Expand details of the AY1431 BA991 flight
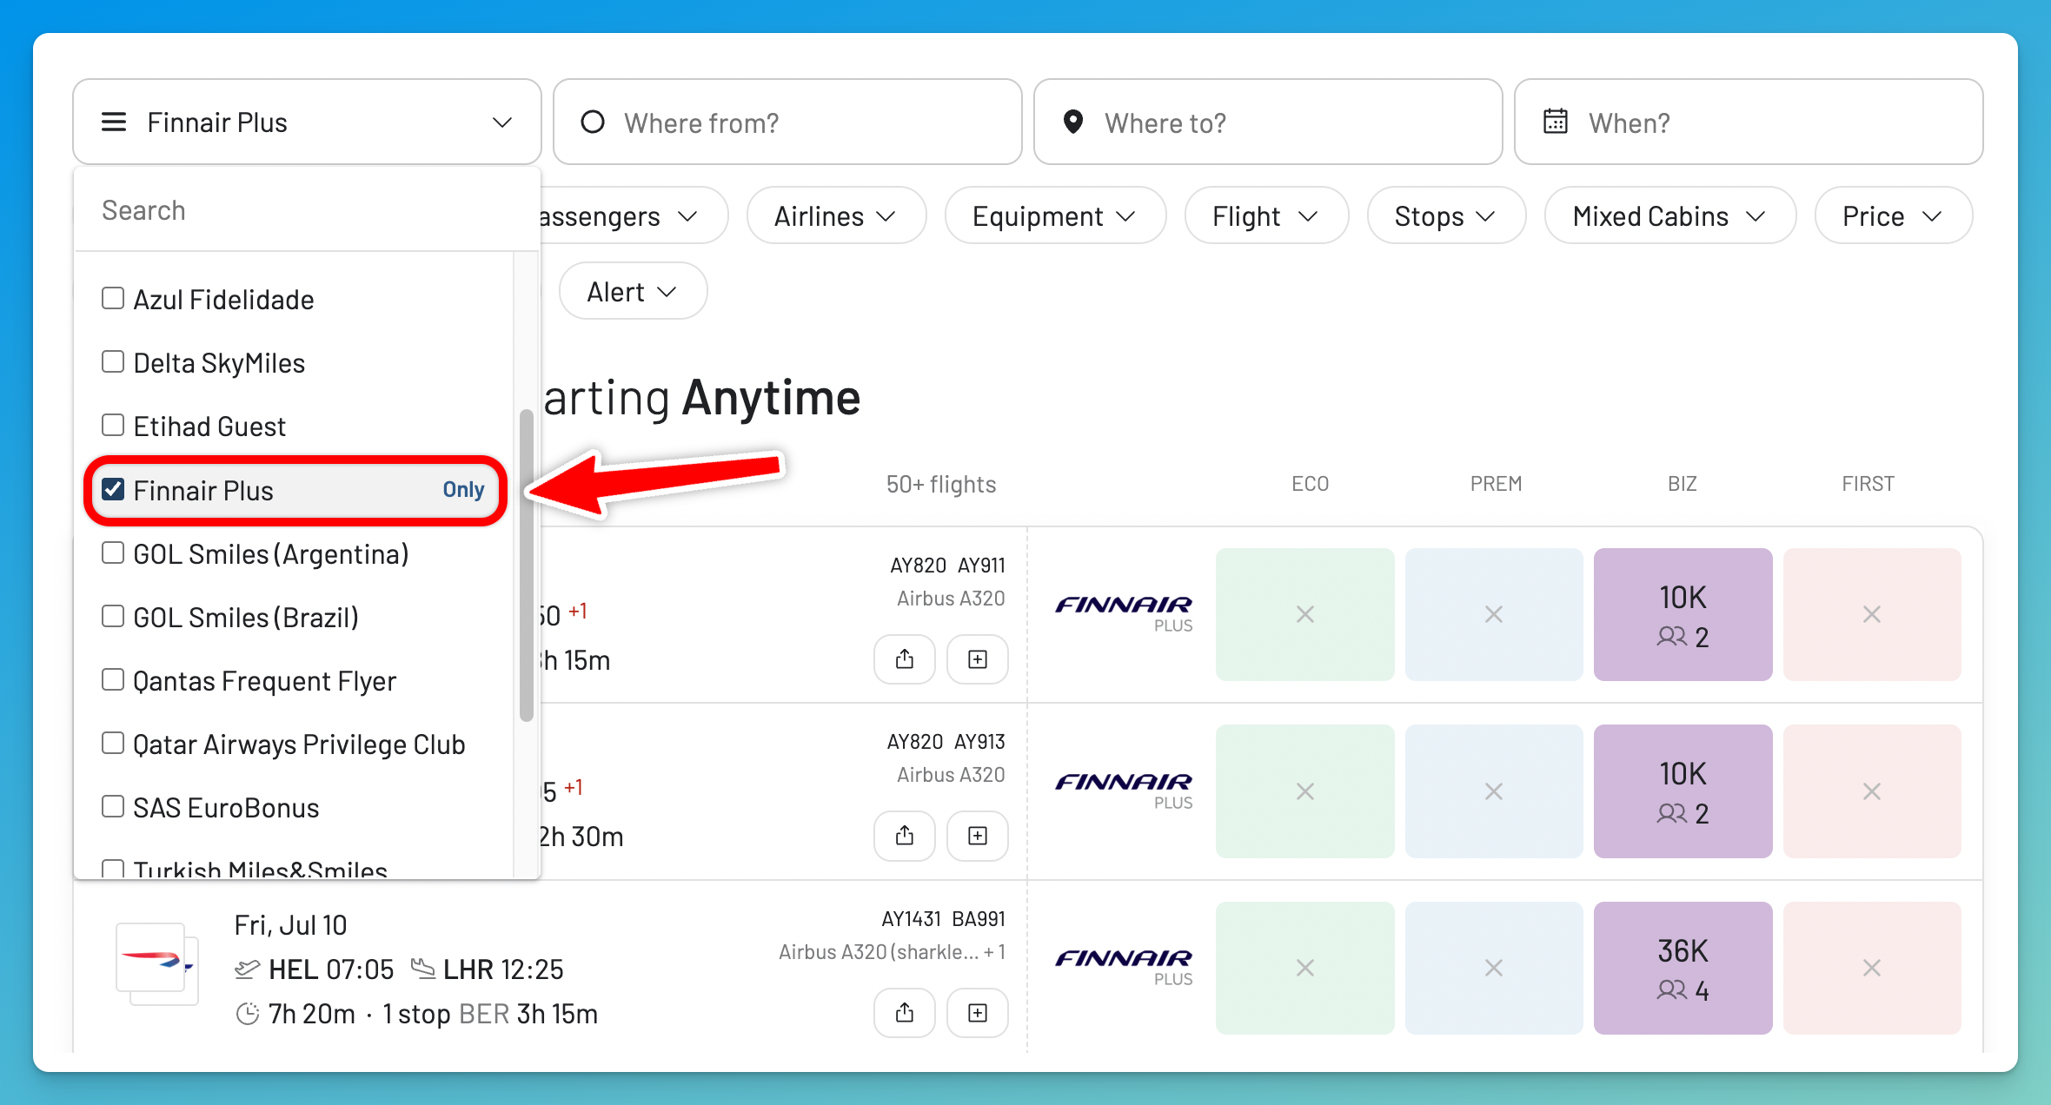Image resolution: width=2051 pixels, height=1105 pixels. (978, 1013)
